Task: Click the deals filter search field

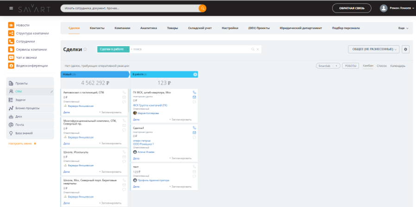Action: pyautogui.click(x=190, y=49)
